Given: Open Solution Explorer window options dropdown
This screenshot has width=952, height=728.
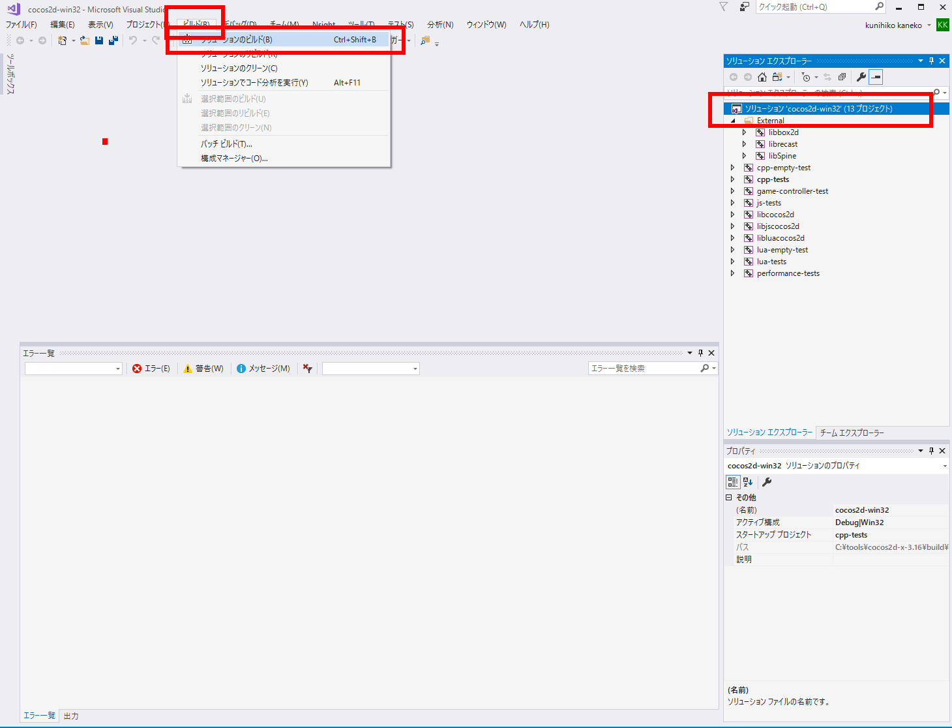Looking at the screenshot, I should click(x=921, y=61).
